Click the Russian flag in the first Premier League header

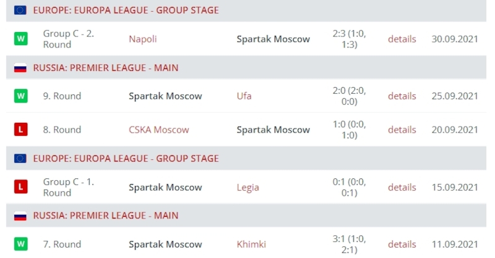coord(20,68)
